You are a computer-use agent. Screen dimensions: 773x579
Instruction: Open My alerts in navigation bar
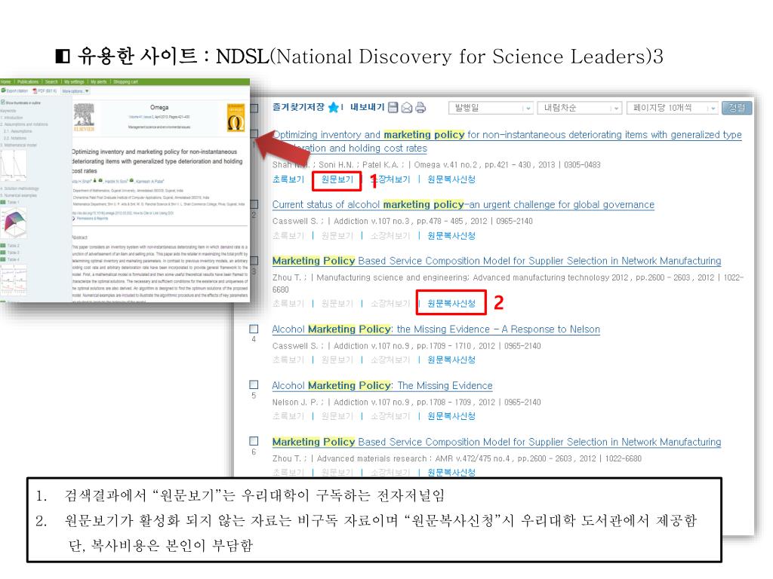[99, 81]
